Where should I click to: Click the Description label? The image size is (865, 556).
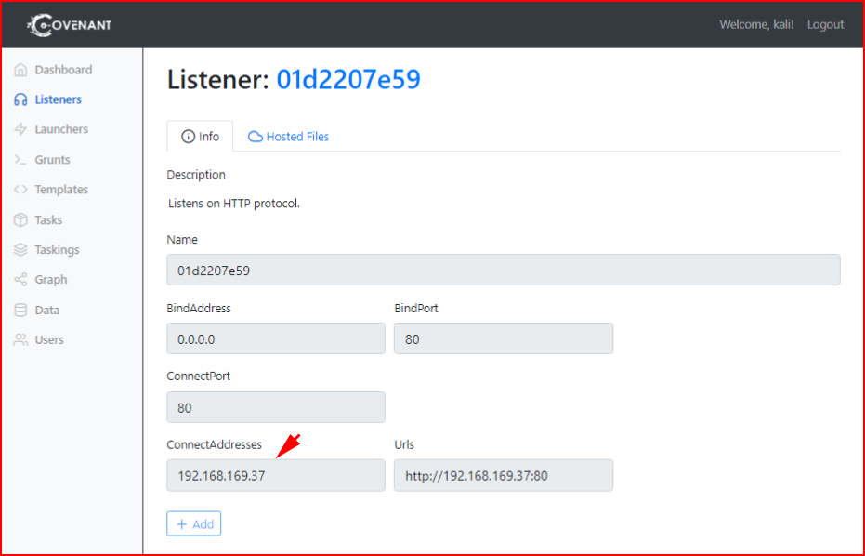pos(196,175)
